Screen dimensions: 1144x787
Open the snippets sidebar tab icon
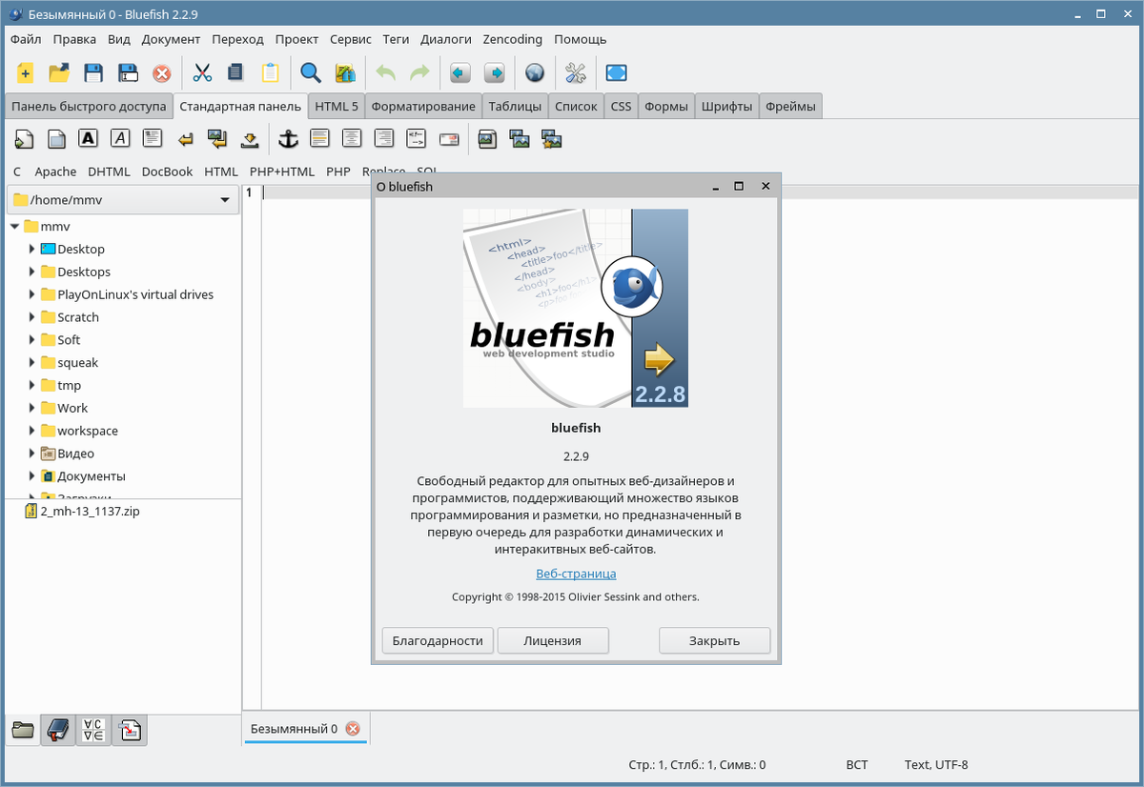130,730
